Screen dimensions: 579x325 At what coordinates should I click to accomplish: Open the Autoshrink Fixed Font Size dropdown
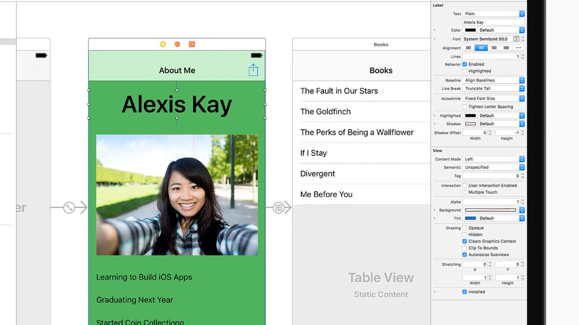pyautogui.click(x=494, y=98)
